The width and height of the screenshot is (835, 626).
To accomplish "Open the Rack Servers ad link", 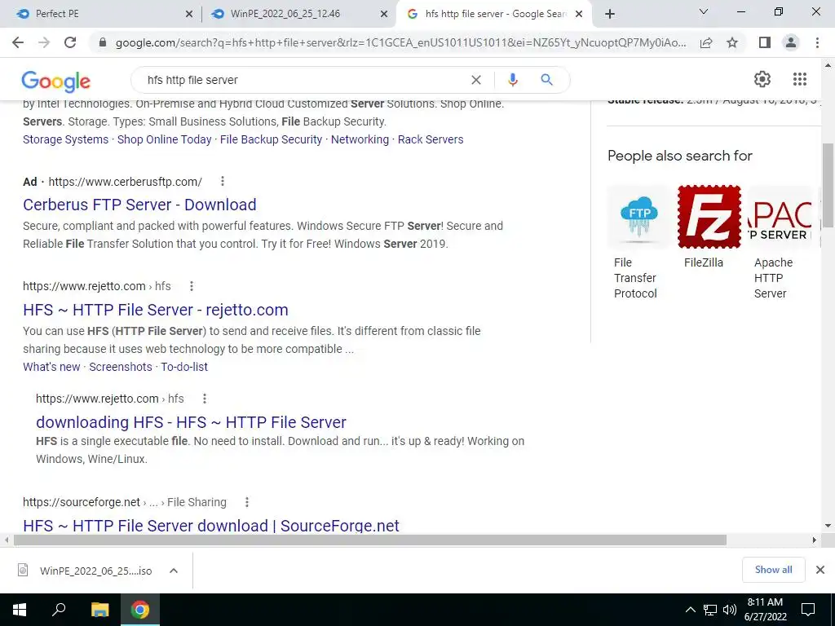I will [x=431, y=139].
